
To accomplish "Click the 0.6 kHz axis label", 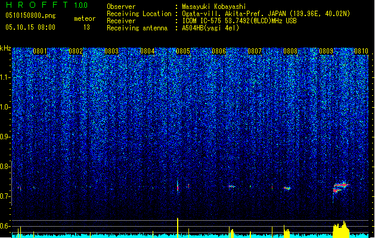I will 5,226.
